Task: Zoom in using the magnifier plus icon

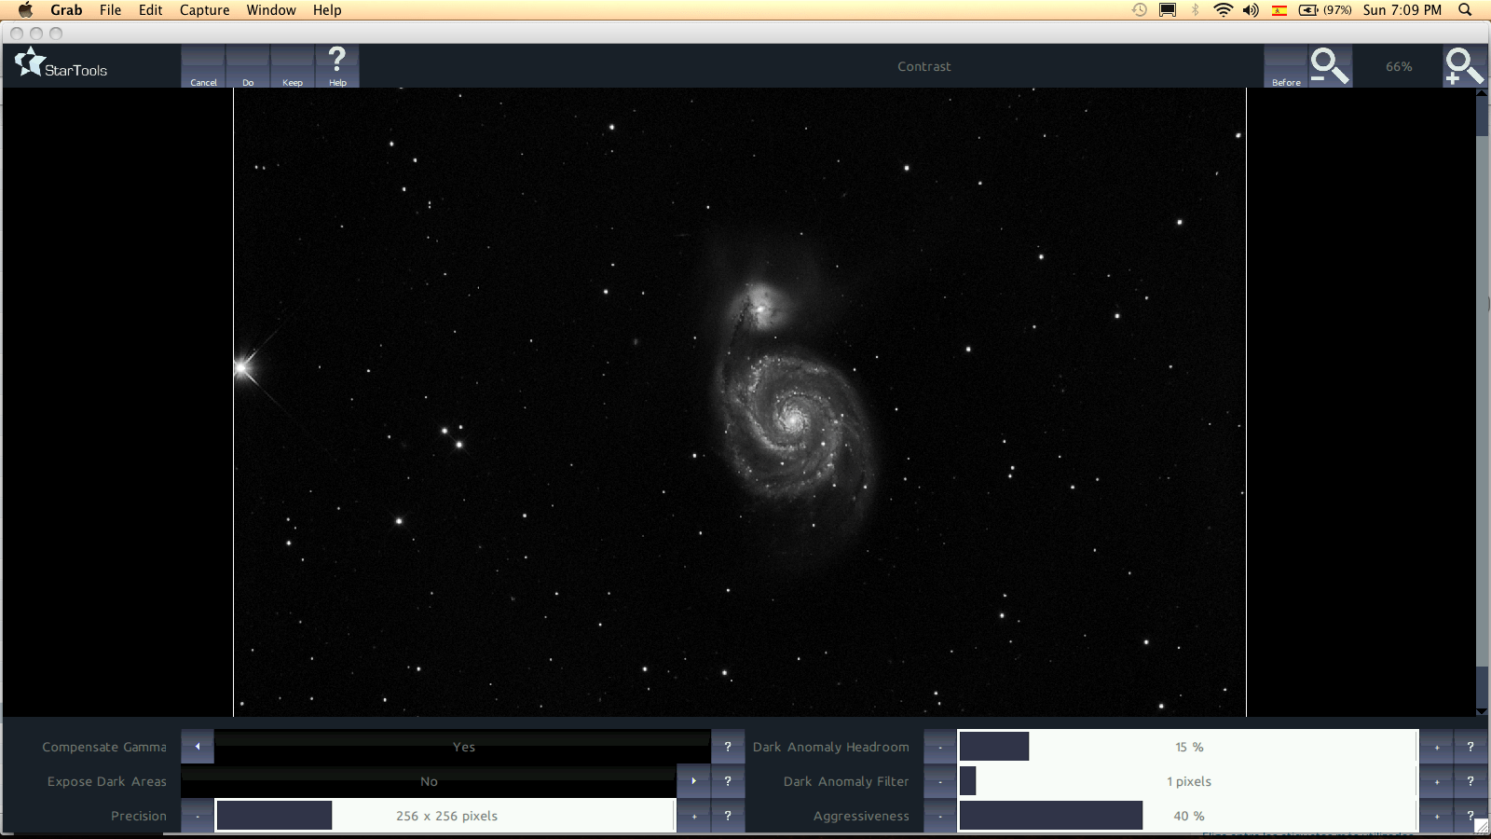Action: (x=1463, y=66)
